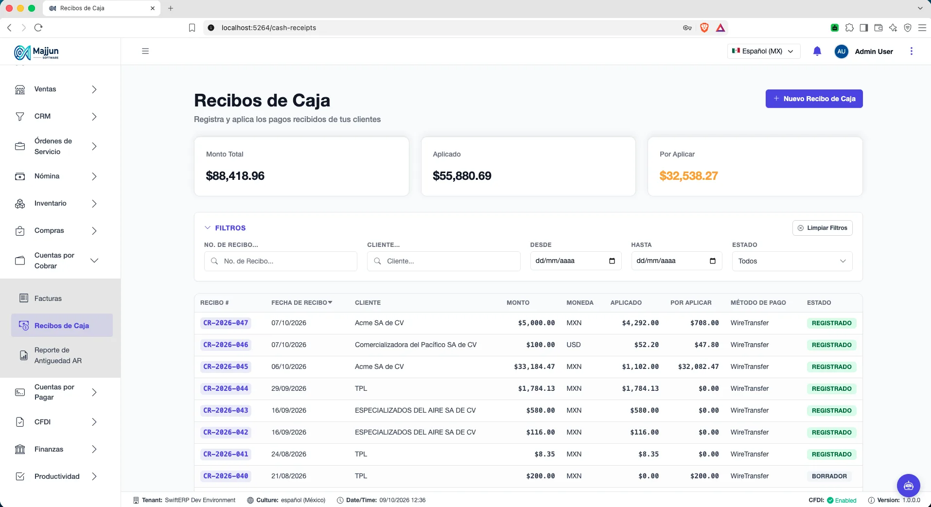Click the browser bookmark icon
The image size is (931, 507).
coord(192,28)
